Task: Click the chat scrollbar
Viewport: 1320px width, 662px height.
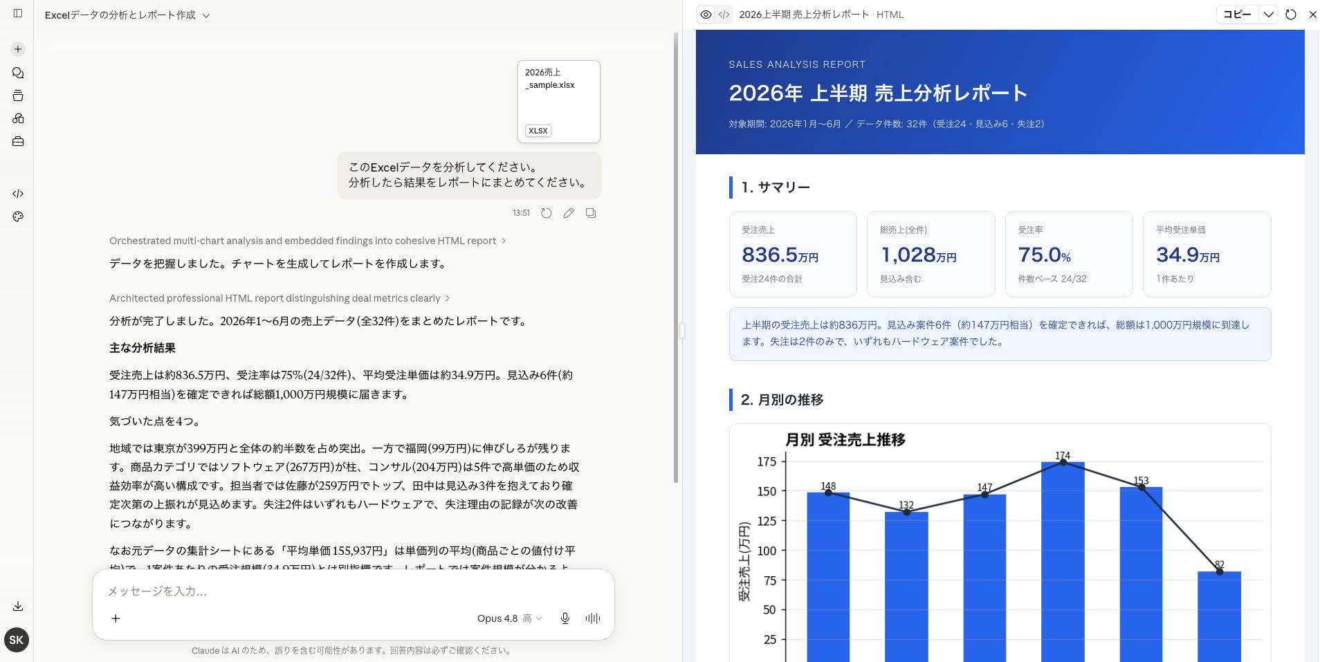Action: point(676,257)
